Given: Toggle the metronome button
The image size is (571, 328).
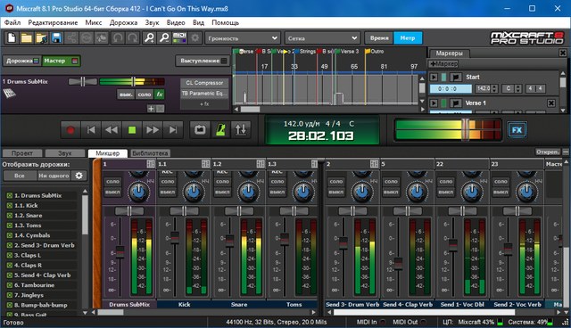Looking at the screenshot, I should (220, 130).
